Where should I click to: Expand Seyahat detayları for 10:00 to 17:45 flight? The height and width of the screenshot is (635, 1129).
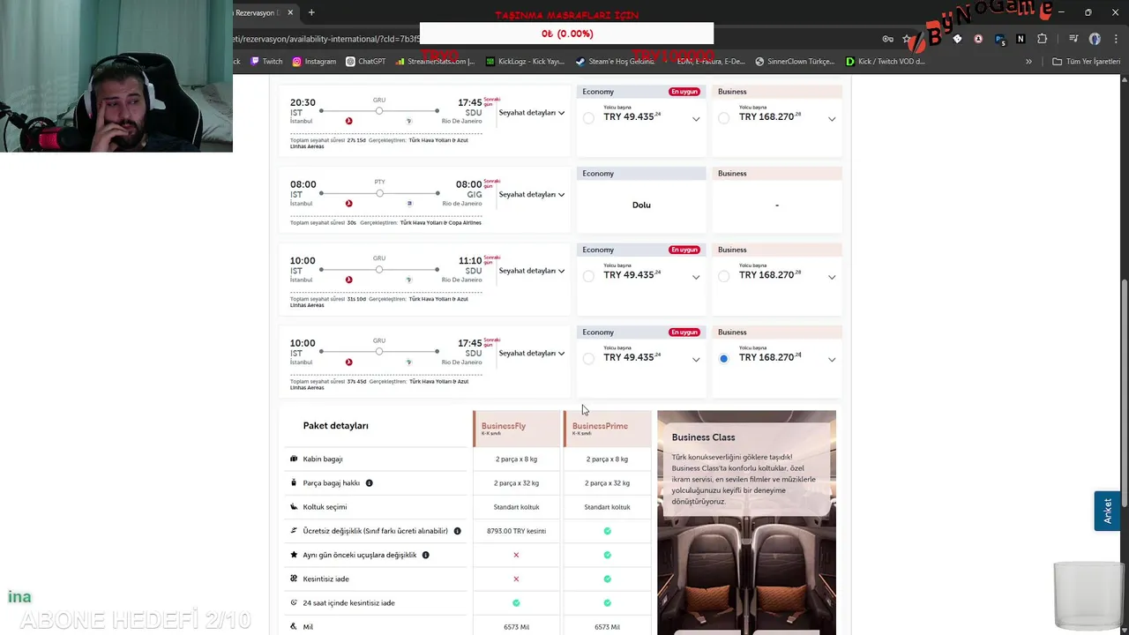click(532, 354)
